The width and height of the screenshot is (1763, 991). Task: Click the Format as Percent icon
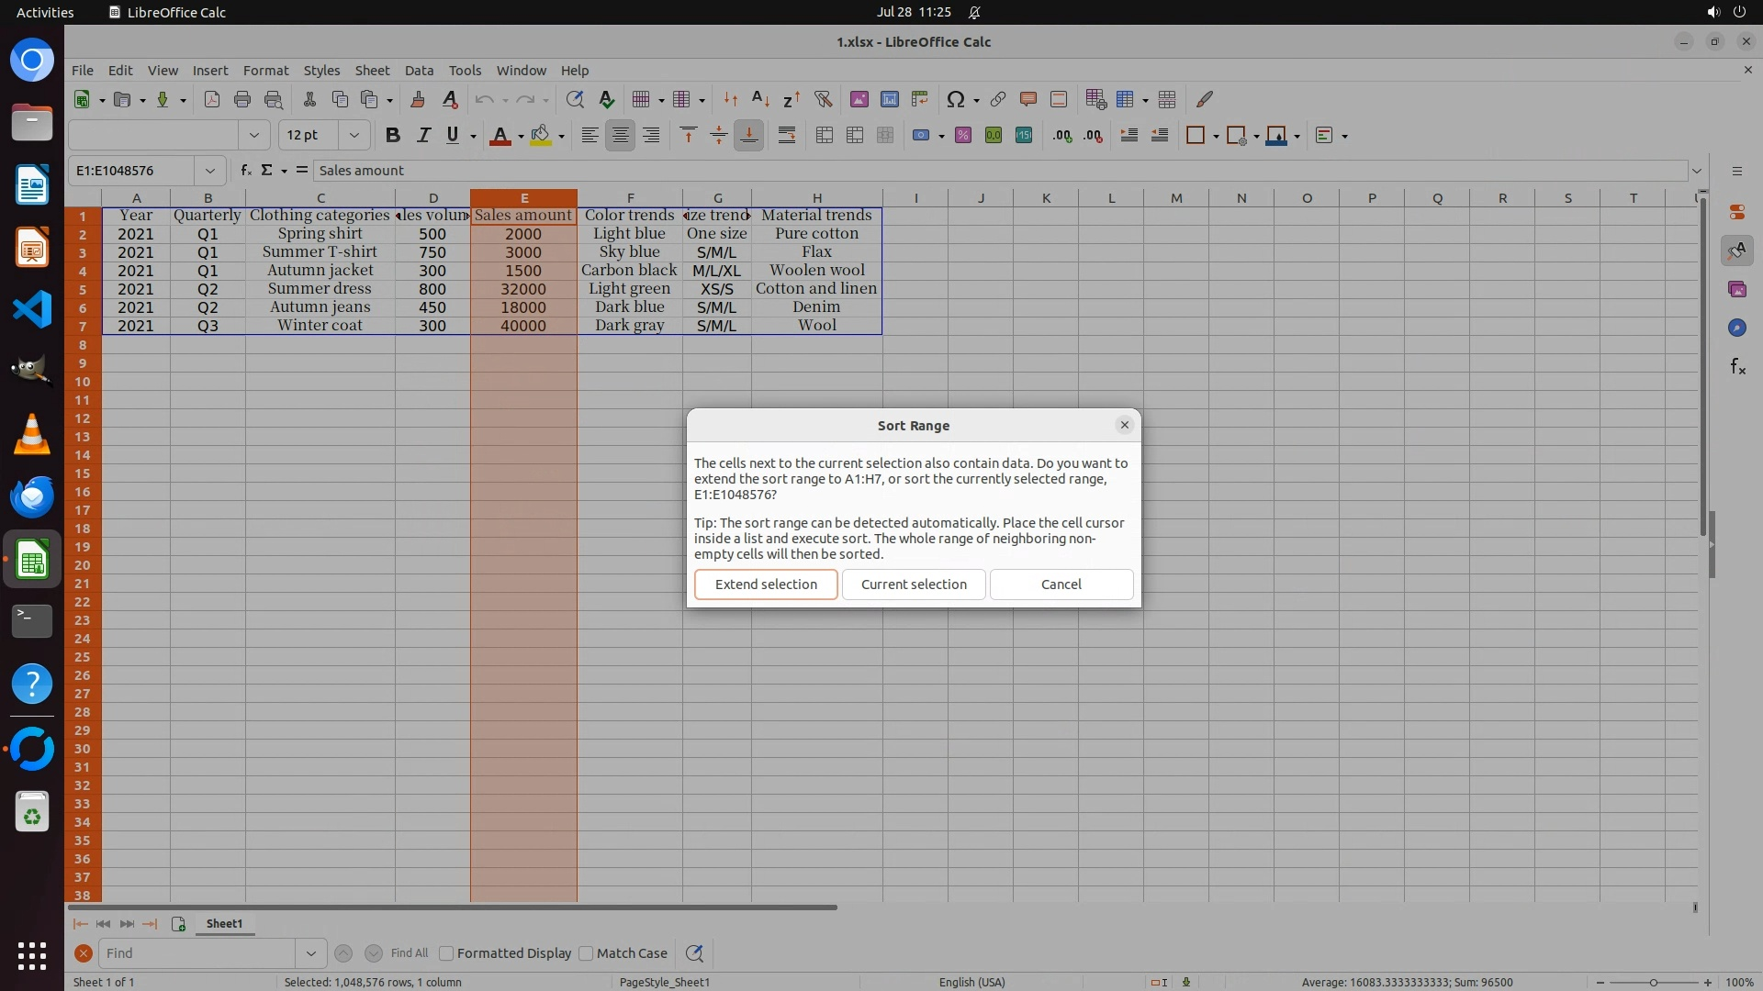pos(962,136)
